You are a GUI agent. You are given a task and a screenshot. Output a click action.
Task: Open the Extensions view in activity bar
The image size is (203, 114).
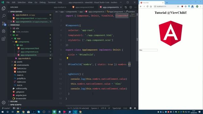tap(3, 39)
